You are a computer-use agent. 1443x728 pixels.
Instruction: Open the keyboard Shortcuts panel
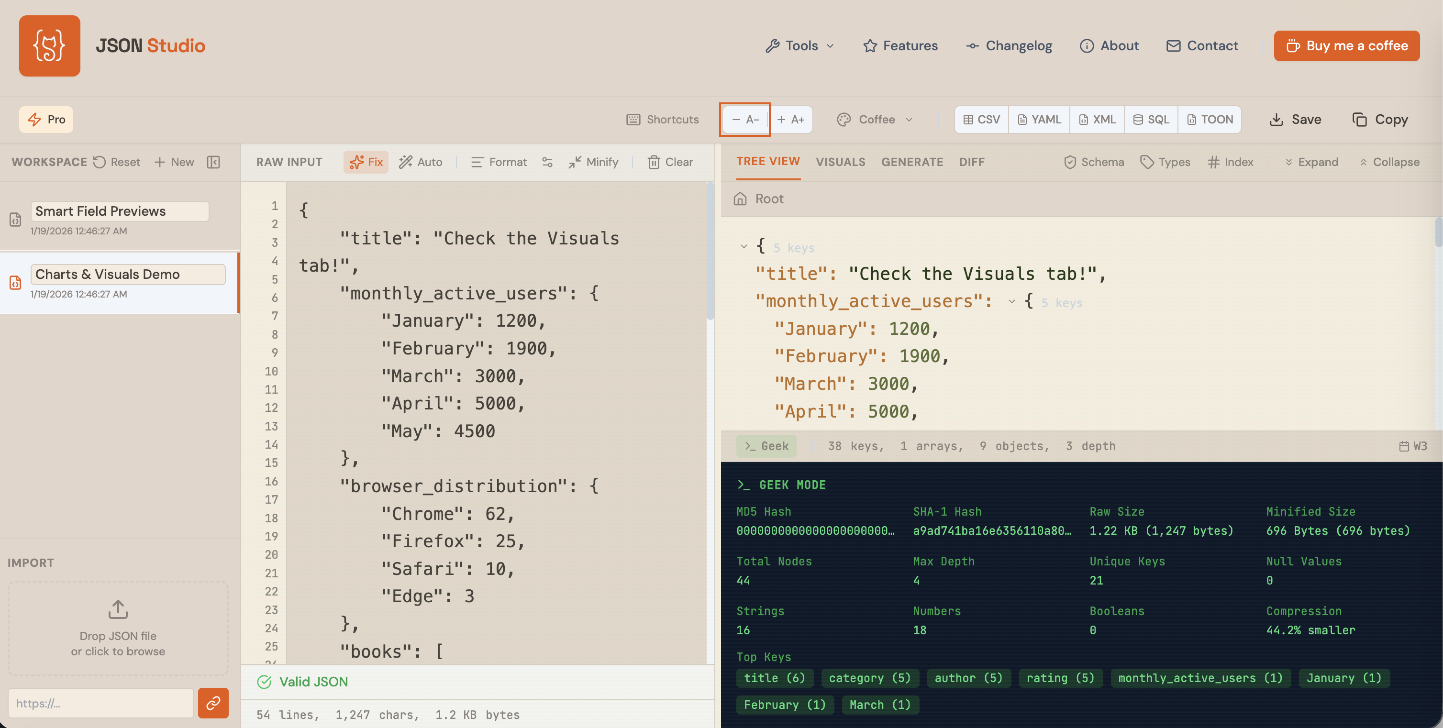tap(662, 119)
